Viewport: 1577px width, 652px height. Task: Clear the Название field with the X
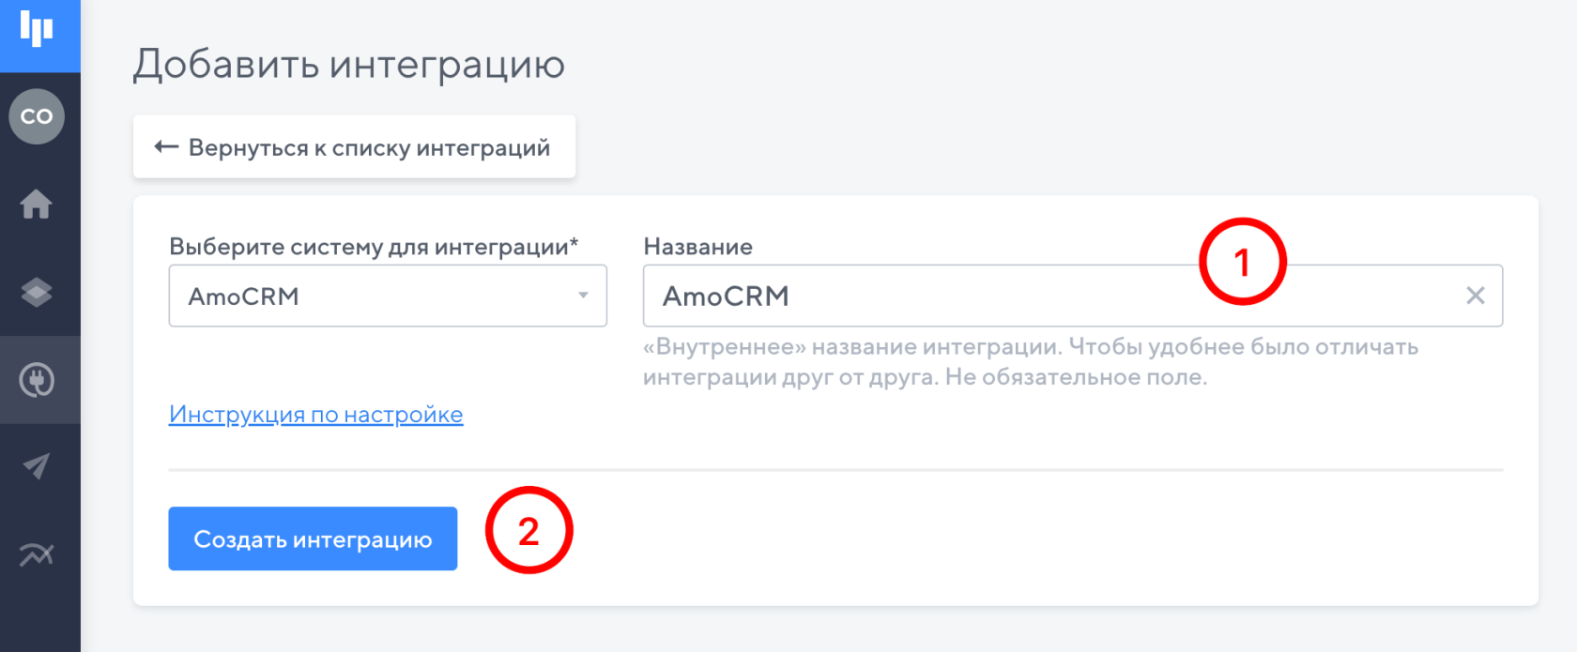pyautogui.click(x=1475, y=296)
